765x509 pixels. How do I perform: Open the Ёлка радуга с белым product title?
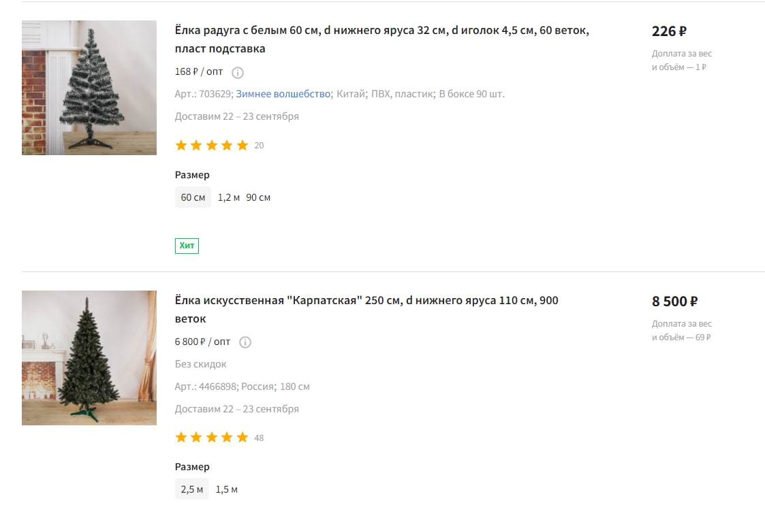[x=382, y=39]
